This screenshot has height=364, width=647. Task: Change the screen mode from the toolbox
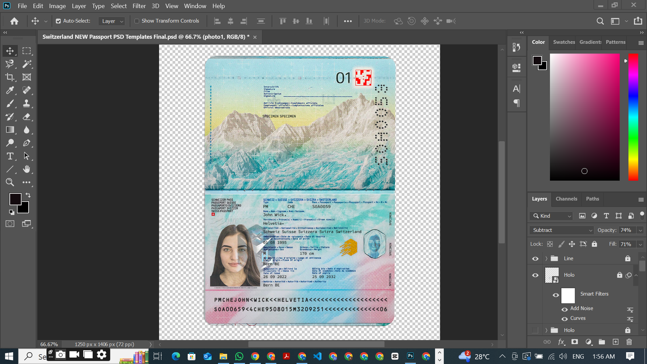pos(27,224)
